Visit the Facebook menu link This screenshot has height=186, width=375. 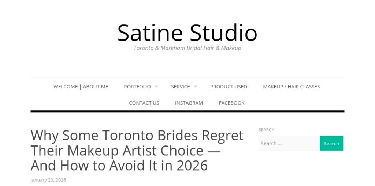coord(231,103)
